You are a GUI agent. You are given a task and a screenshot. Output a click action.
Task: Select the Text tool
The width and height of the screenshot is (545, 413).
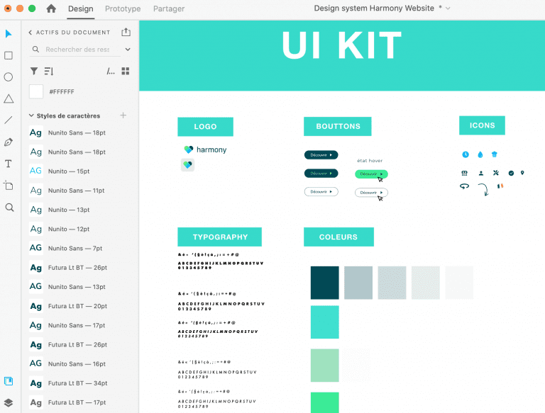[9, 164]
